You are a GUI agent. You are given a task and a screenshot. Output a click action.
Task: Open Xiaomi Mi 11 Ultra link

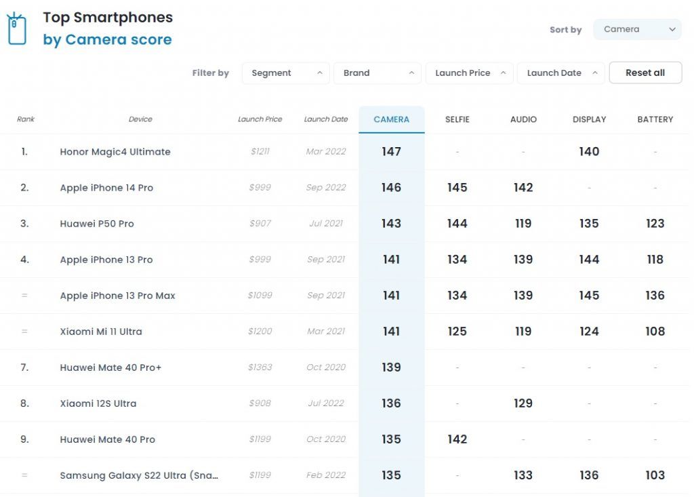coord(101,332)
